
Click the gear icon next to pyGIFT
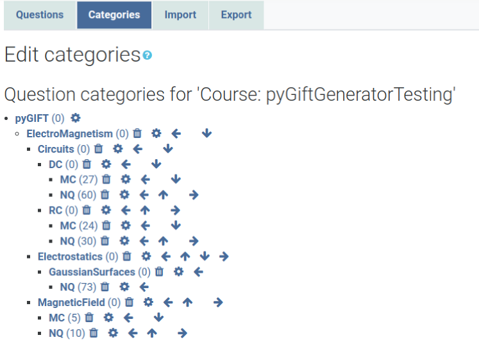point(76,118)
